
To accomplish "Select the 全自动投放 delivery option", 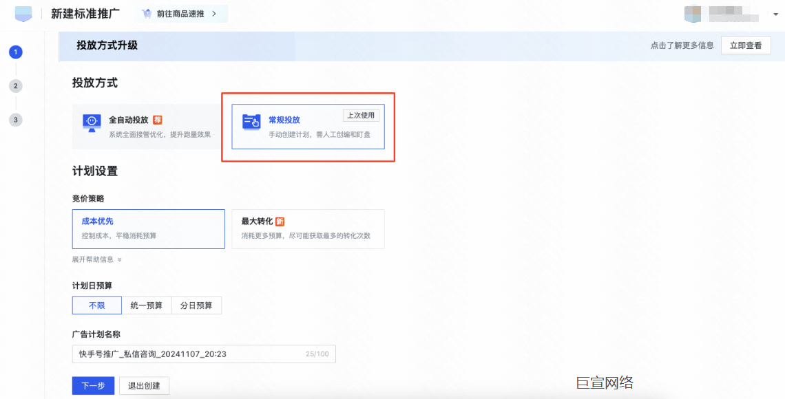I will tap(148, 127).
